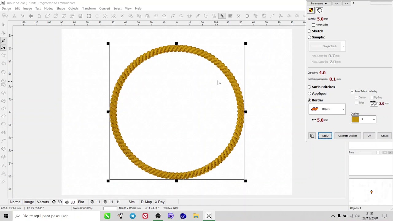Enable the Mirror Sides checkbox

pos(313,25)
